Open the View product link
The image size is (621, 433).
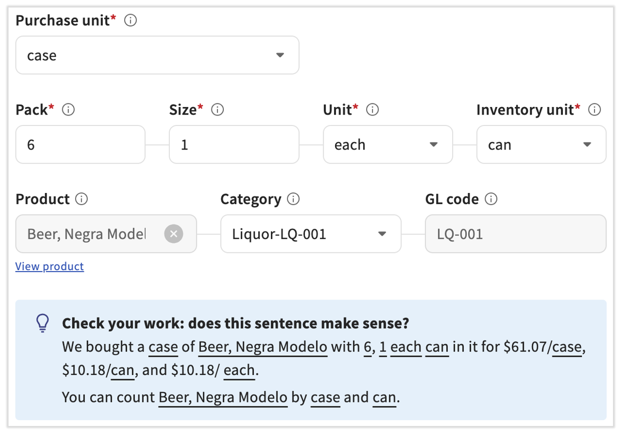(x=50, y=266)
